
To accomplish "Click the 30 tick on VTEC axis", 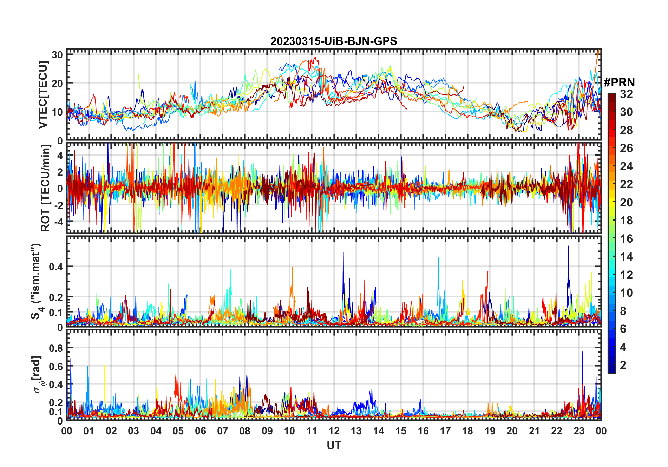I will click(x=57, y=55).
